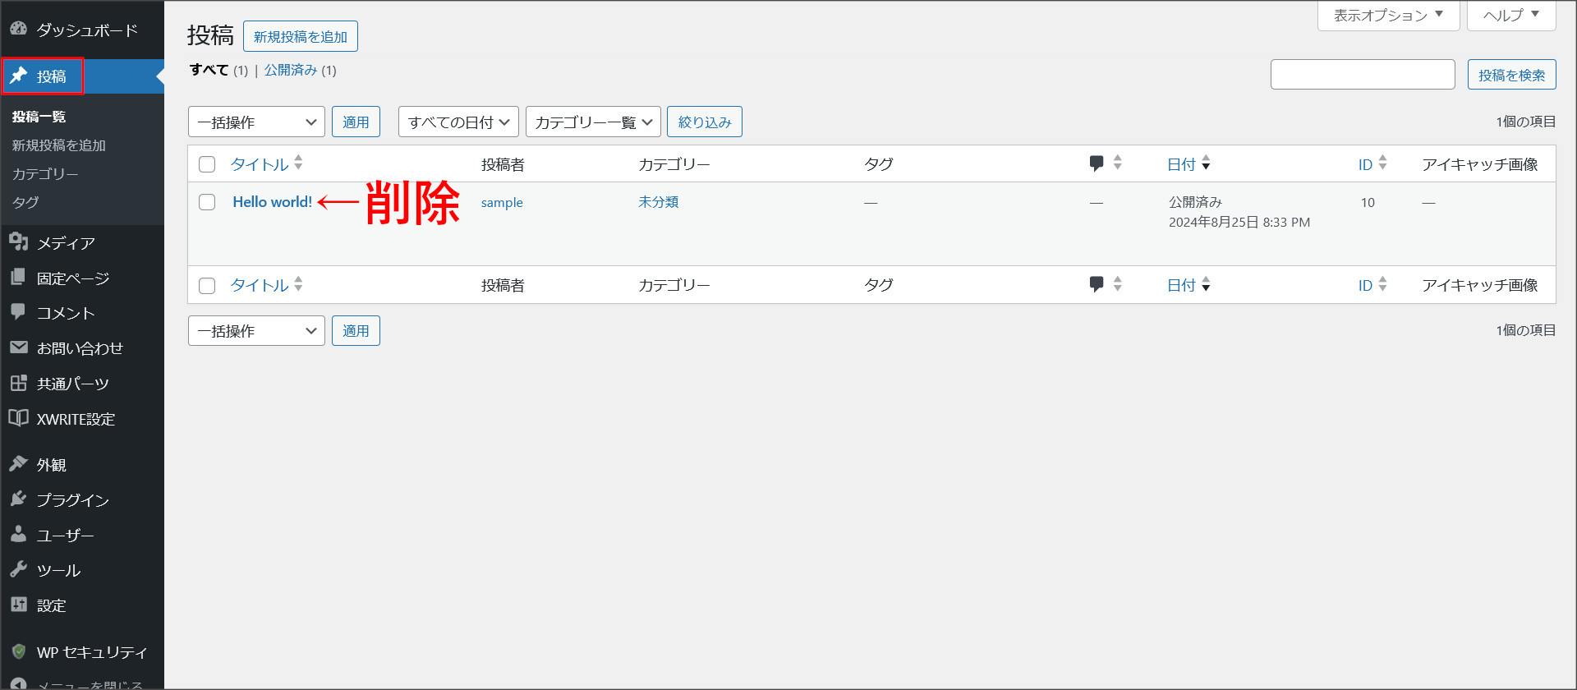The image size is (1577, 690).
Task: Sort by bottom ID column header link
Action: tap(1365, 285)
